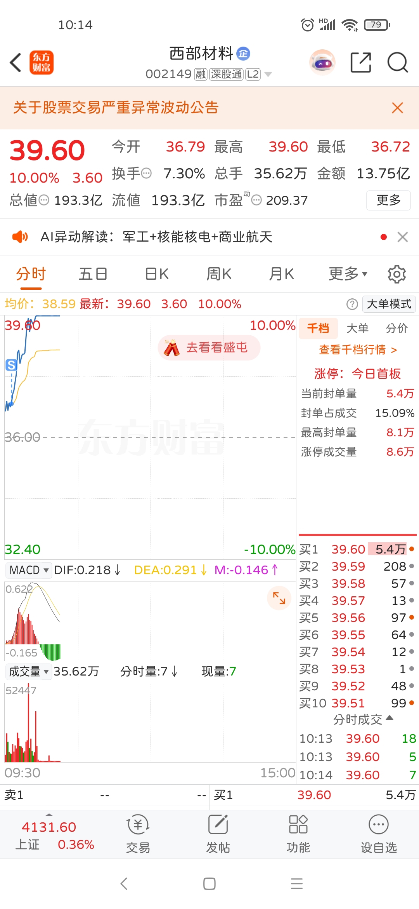Image resolution: width=419 pixels, height=909 pixels.
Task: Switch to the 日K tab
Action: click(x=157, y=274)
